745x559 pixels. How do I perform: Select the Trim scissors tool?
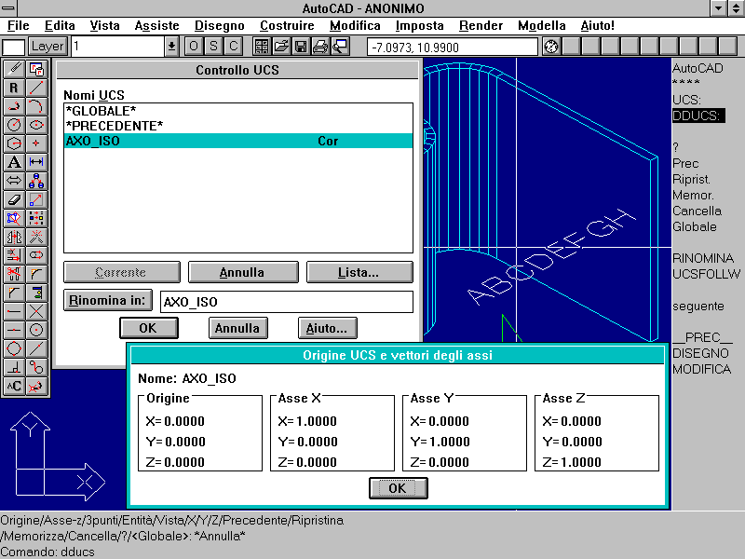tap(14, 274)
